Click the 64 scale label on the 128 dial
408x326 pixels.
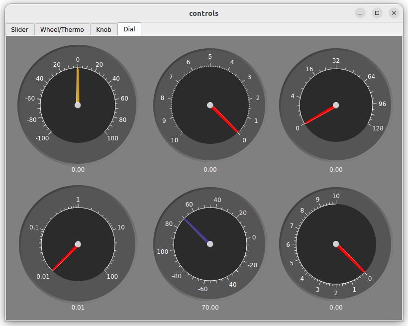371,77
